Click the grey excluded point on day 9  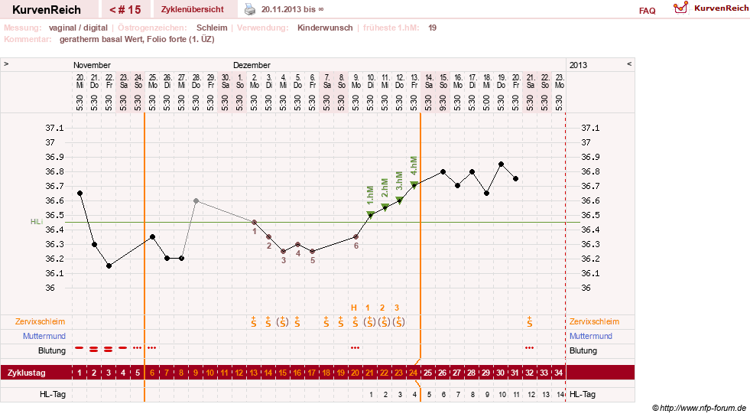pyautogui.click(x=196, y=200)
